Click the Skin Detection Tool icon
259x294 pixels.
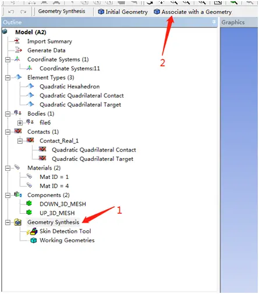[32, 231]
